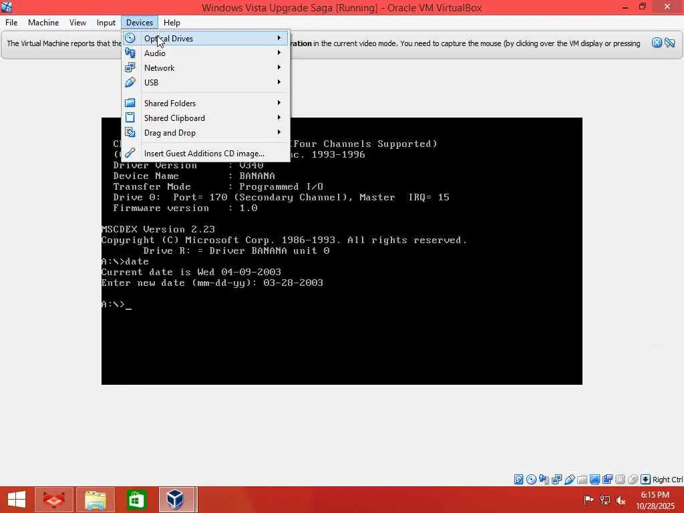Click the USB status bar icon
The image size is (684, 513).
(569, 480)
